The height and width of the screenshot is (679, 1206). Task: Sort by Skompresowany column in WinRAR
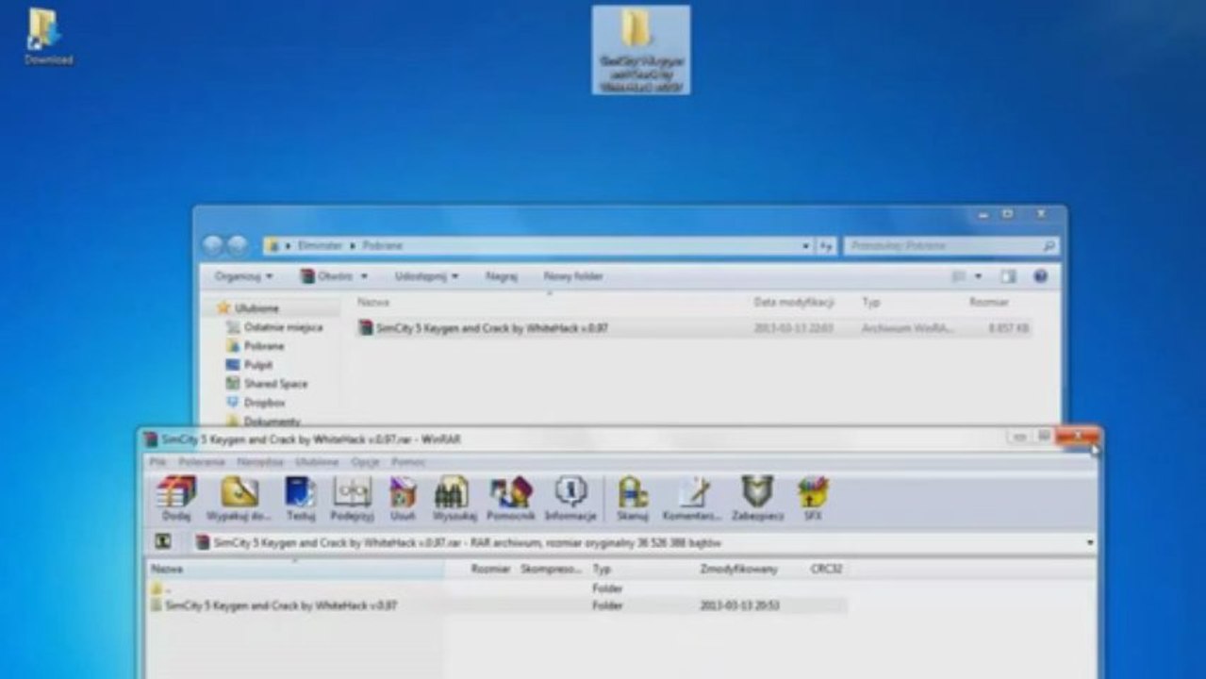pos(551,570)
